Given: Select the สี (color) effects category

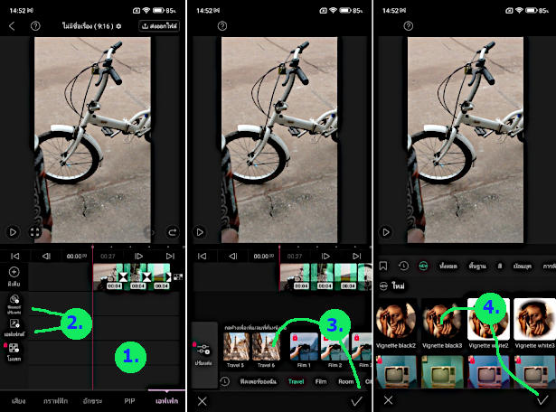Looking at the screenshot, I should tap(500, 266).
